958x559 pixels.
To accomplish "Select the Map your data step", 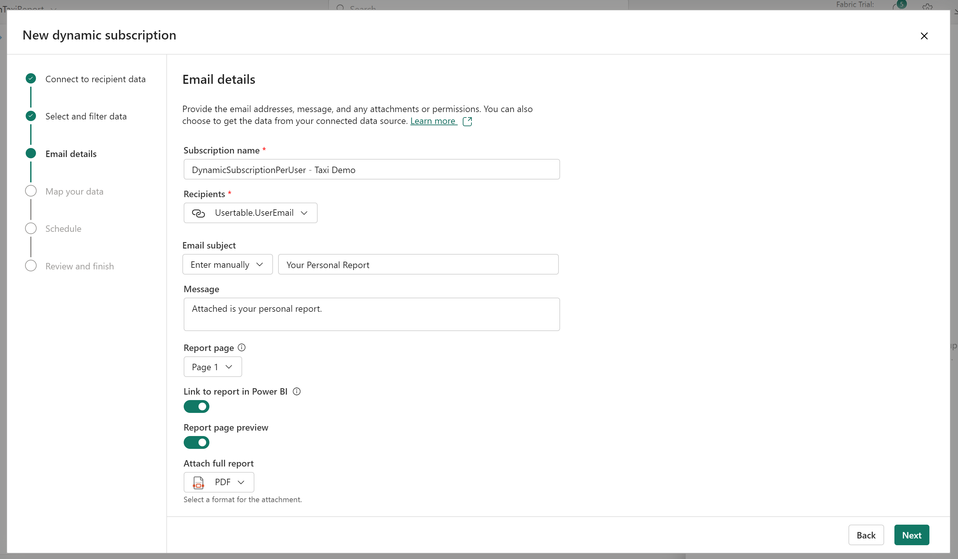I will (x=74, y=191).
